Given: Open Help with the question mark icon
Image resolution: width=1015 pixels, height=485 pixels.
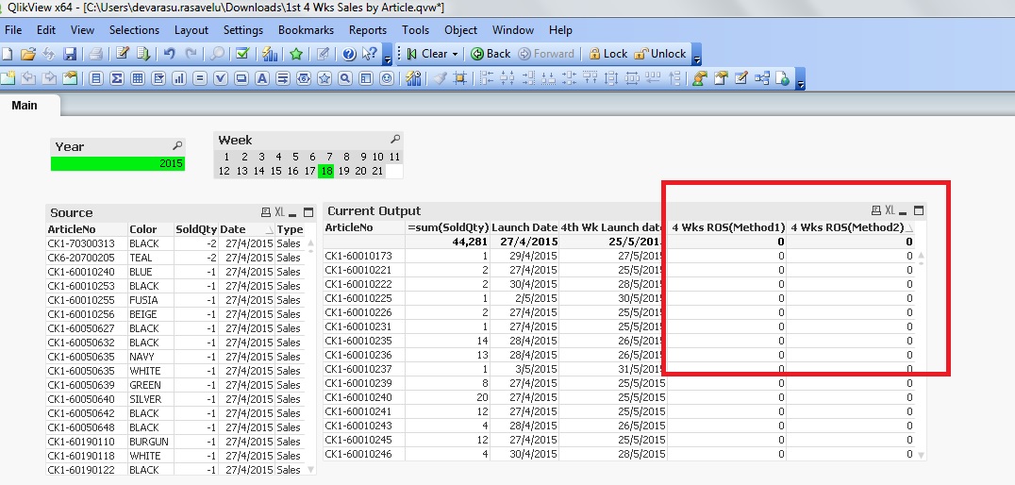Looking at the screenshot, I should pos(348,54).
